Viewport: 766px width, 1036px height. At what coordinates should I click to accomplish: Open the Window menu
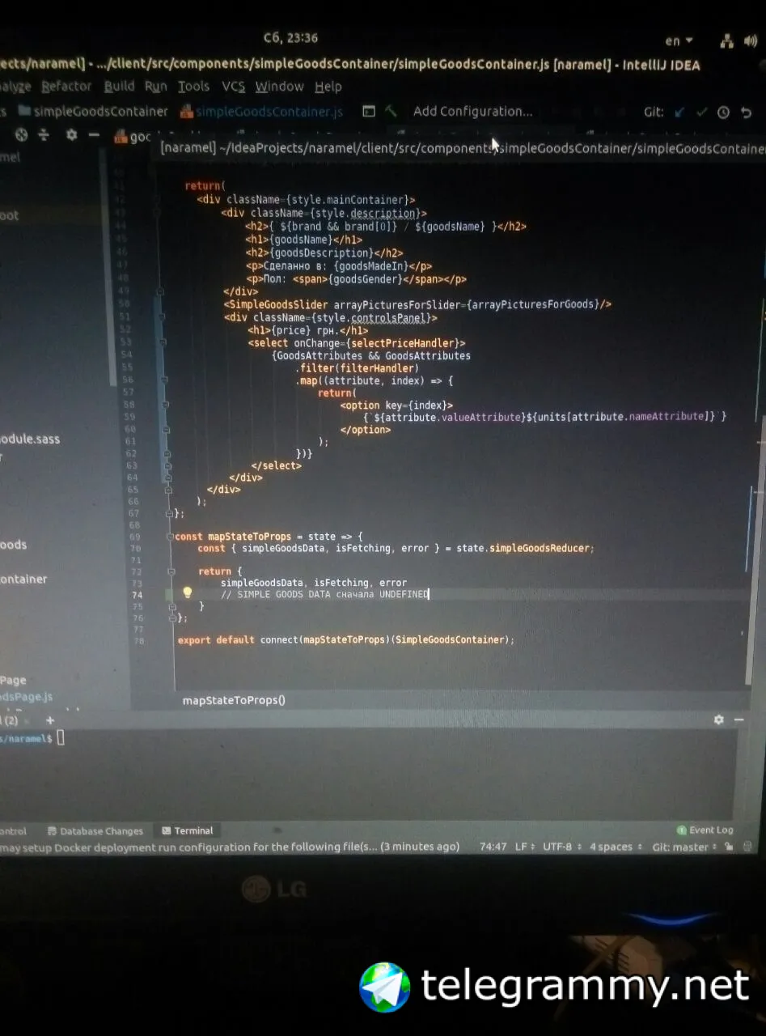(x=279, y=87)
